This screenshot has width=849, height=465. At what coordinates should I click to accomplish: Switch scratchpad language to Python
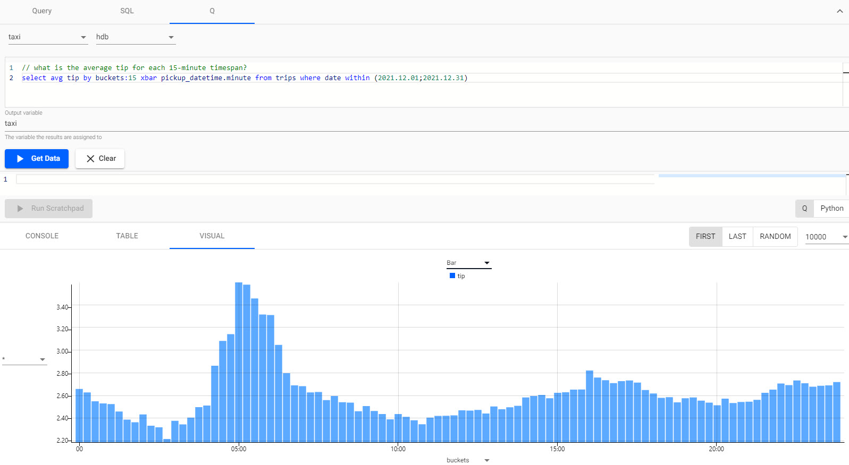tap(831, 209)
